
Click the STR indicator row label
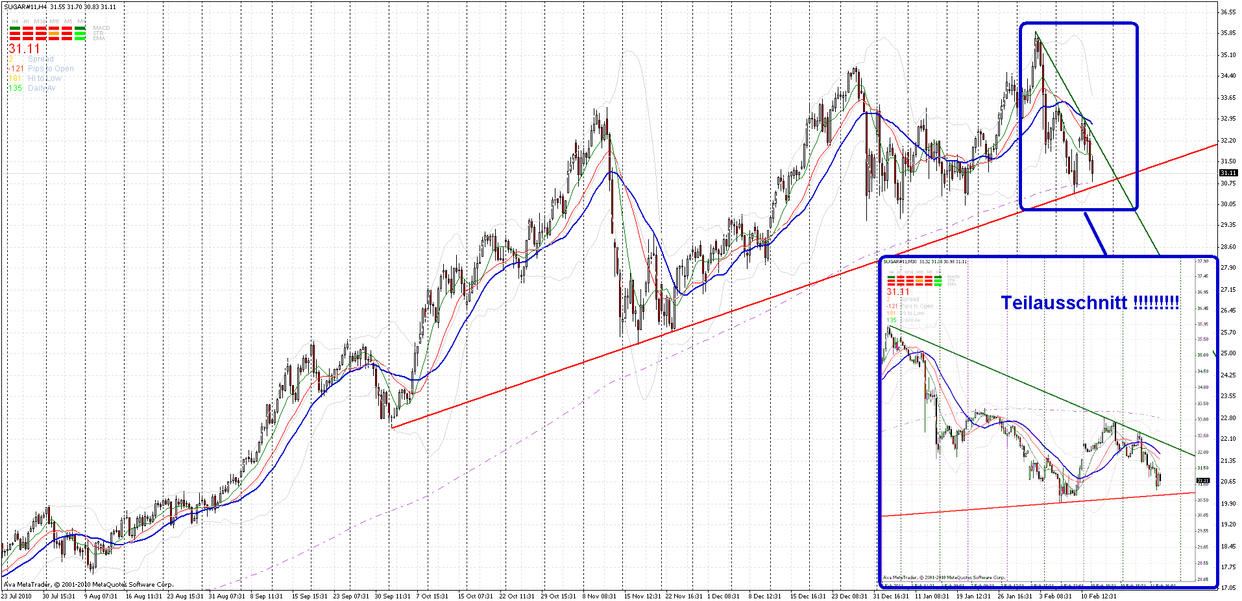click(98, 33)
